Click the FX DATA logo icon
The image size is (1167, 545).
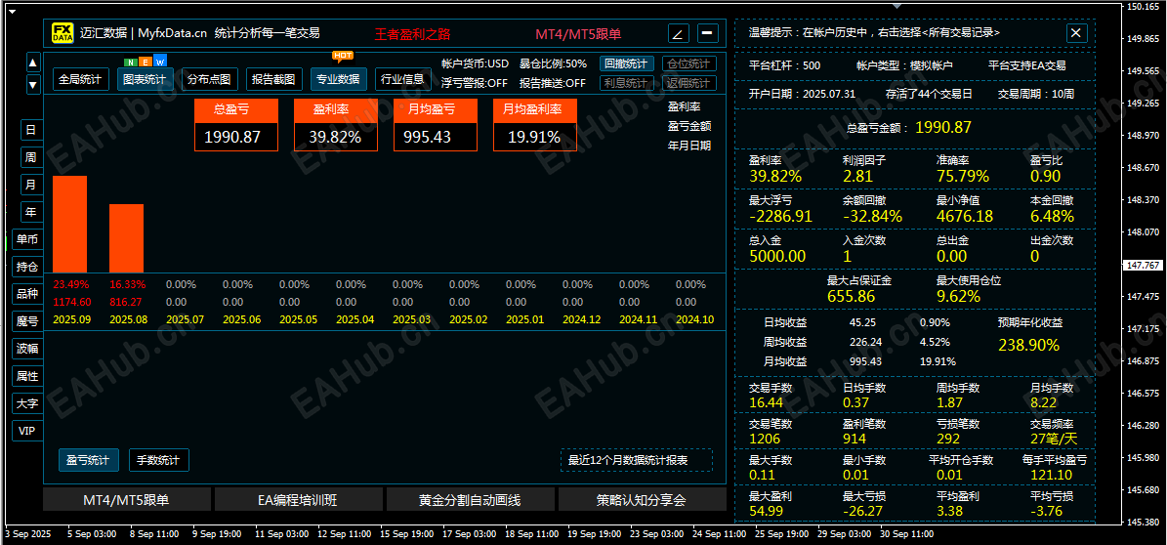coord(63,33)
